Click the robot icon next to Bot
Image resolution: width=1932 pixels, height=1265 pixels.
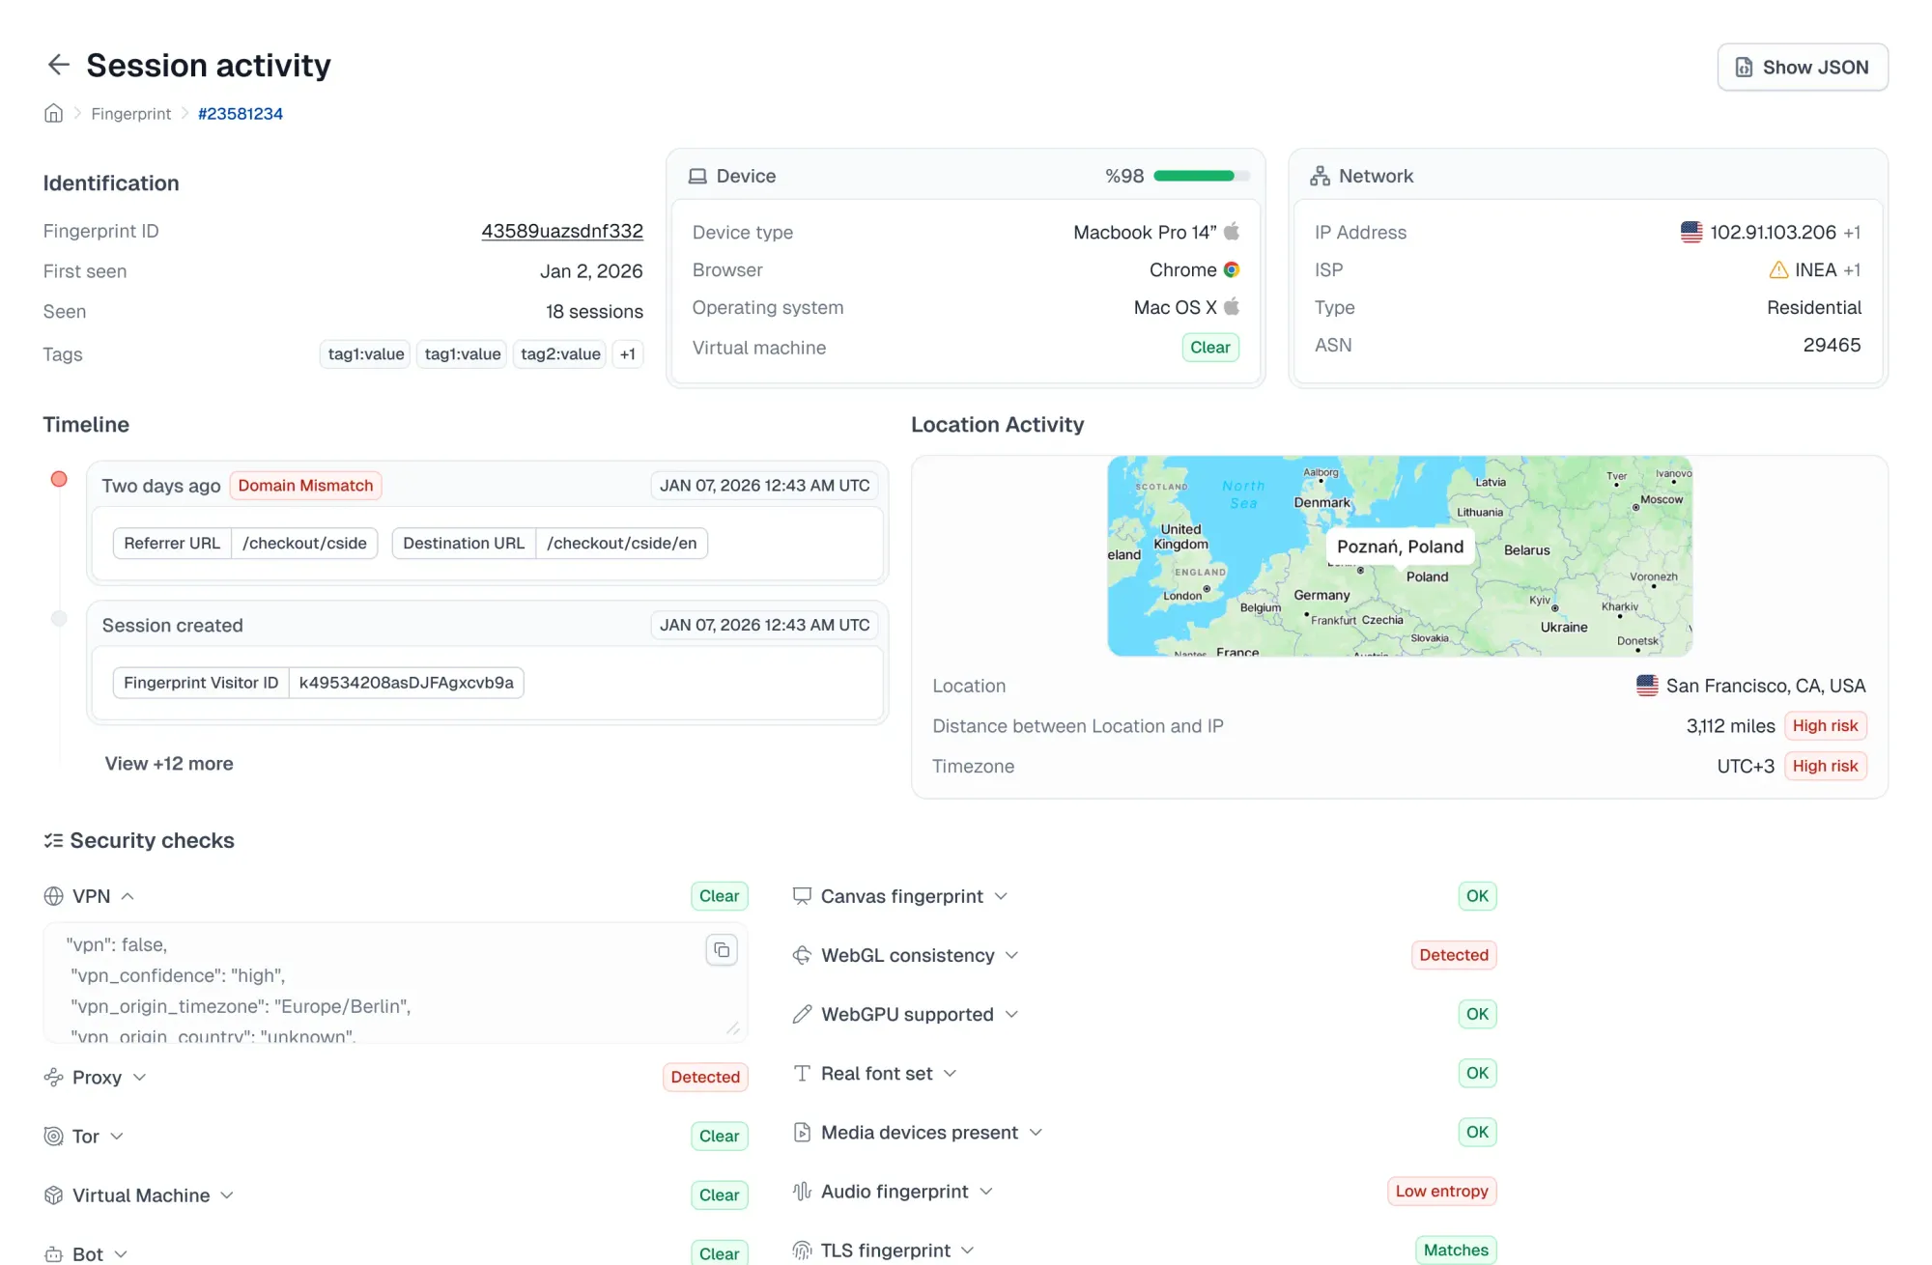pos(53,1251)
